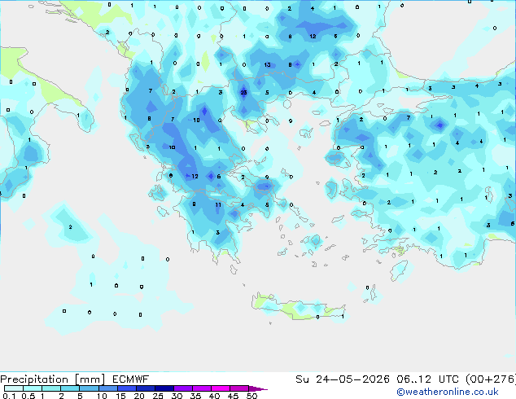The width and height of the screenshot is (516, 399).
Task: Select the 25–30 mm dark navy swatch
Action: 164,388
